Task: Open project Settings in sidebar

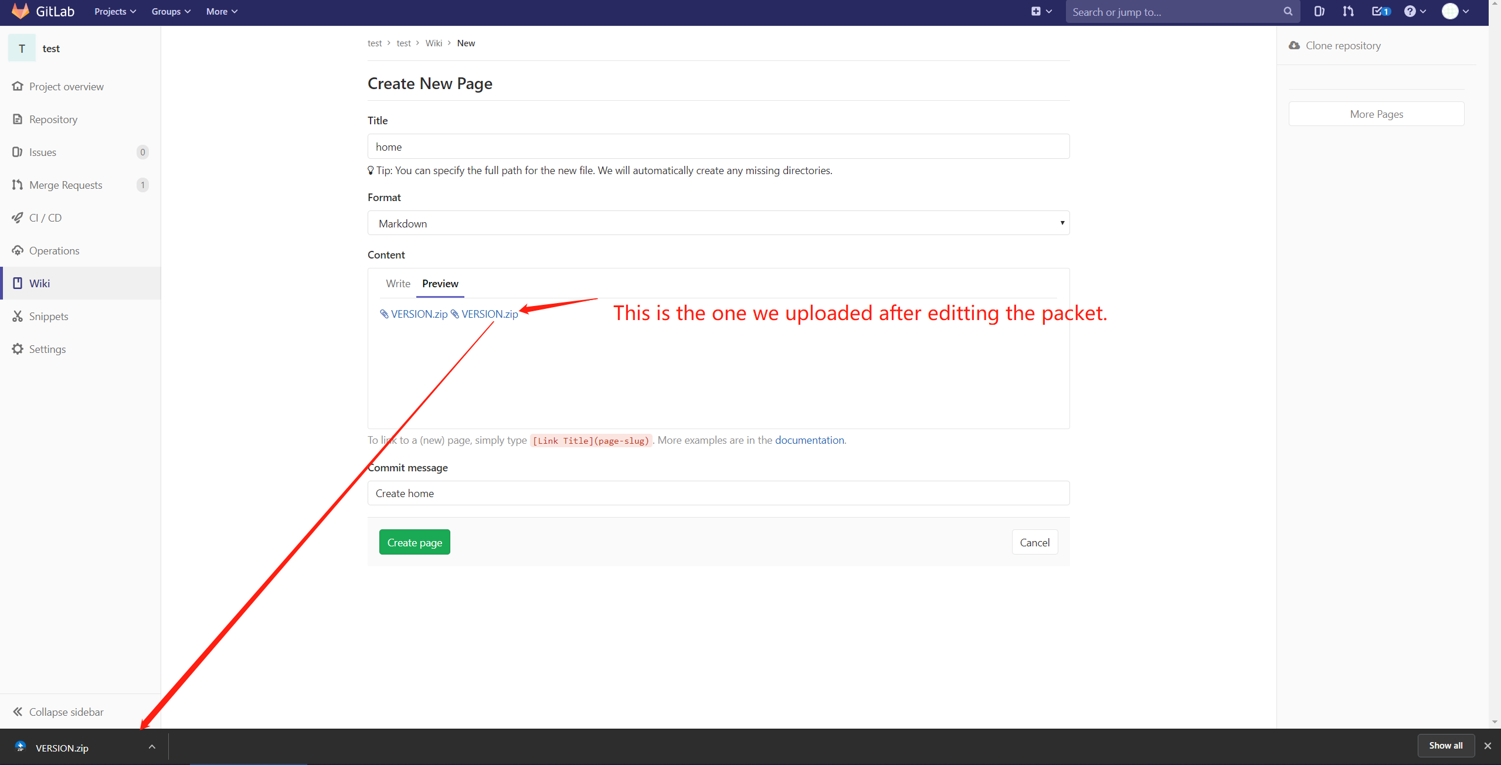Action: [x=47, y=349]
